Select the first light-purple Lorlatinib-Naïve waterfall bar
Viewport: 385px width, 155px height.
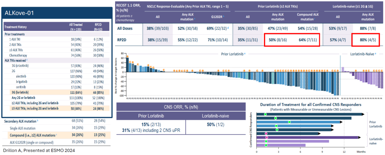[x=343, y=70]
